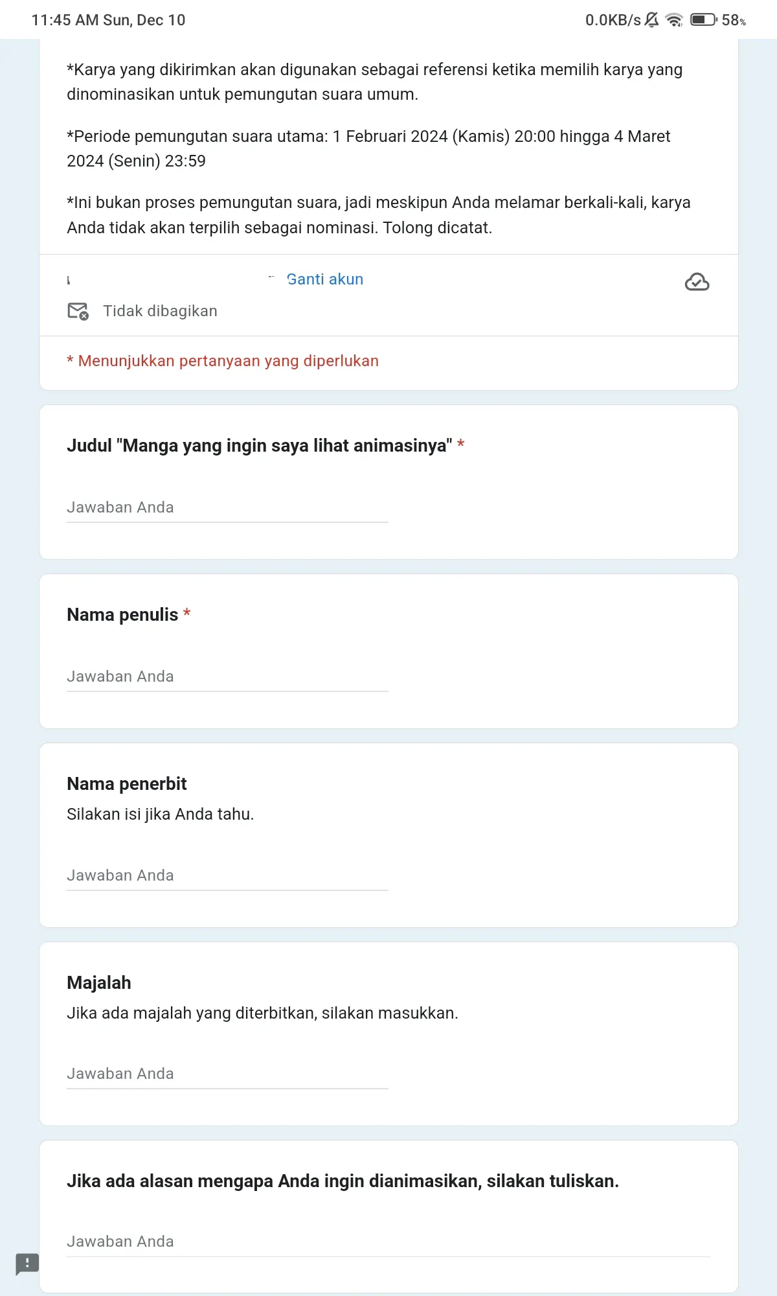Tap the red required-questions notice
Viewport: 777px width, 1296px height.
223,361
